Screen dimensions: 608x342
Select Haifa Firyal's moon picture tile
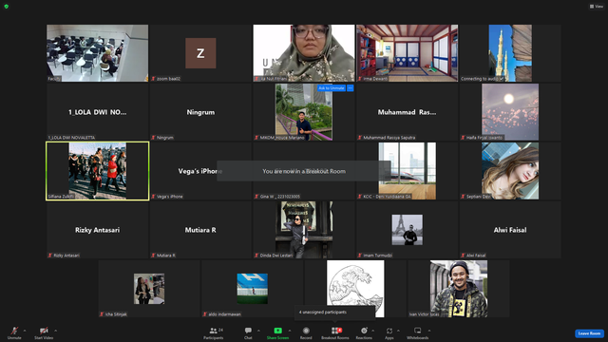510,112
